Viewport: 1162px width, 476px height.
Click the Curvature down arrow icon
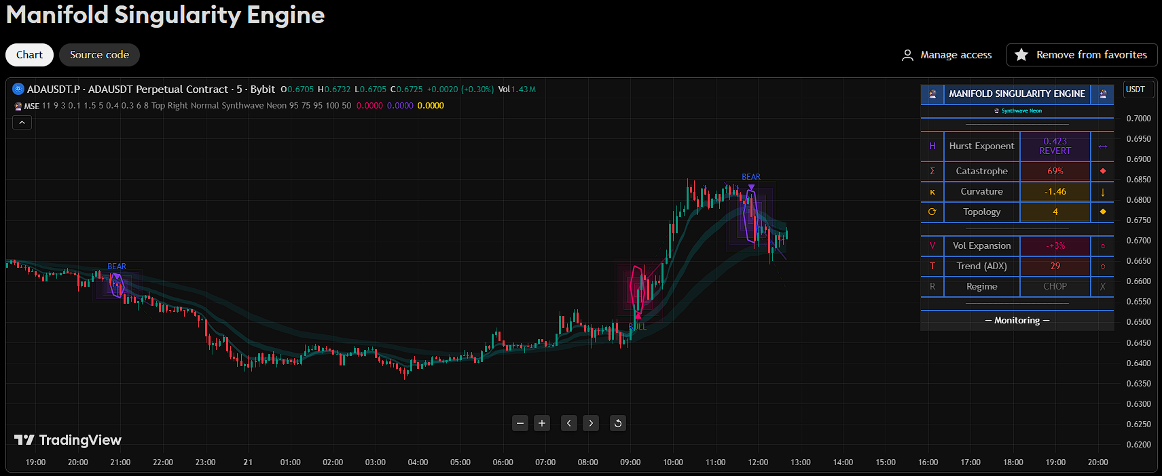(x=1102, y=191)
